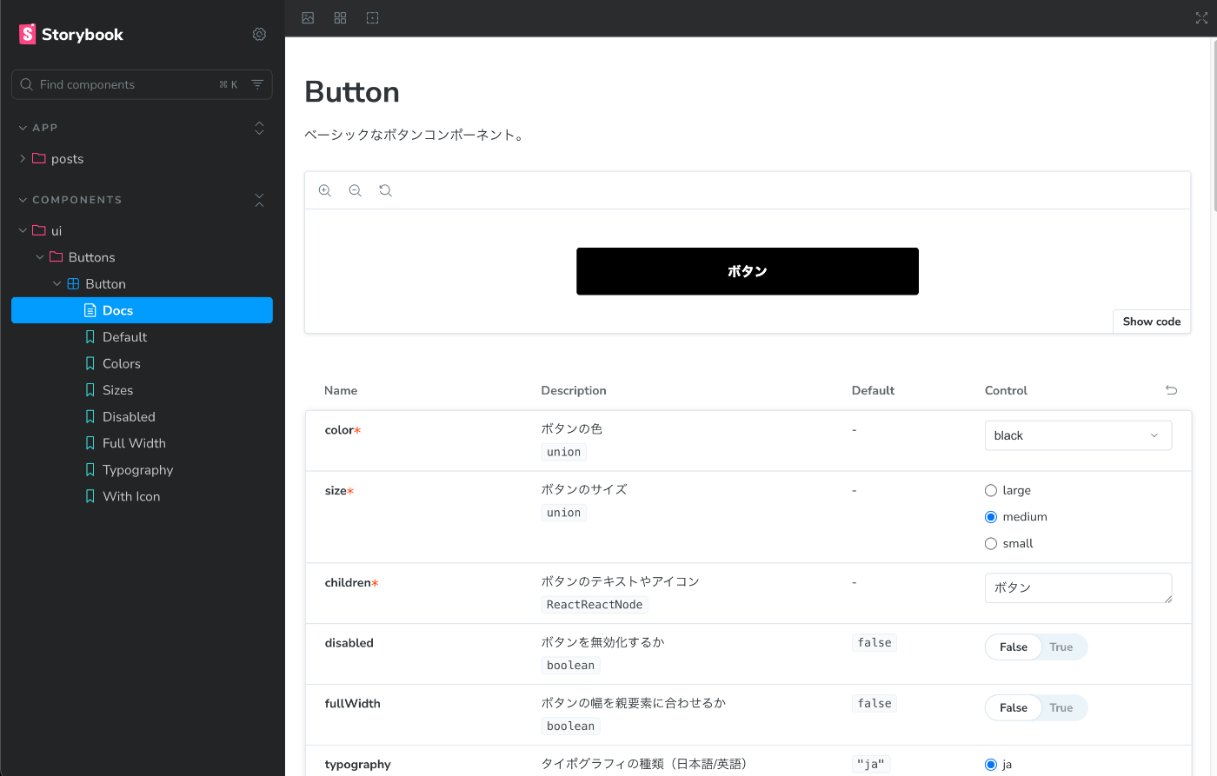Click the Colors story bookmark icon
Viewport: 1217px width, 776px height.
click(90, 363)
